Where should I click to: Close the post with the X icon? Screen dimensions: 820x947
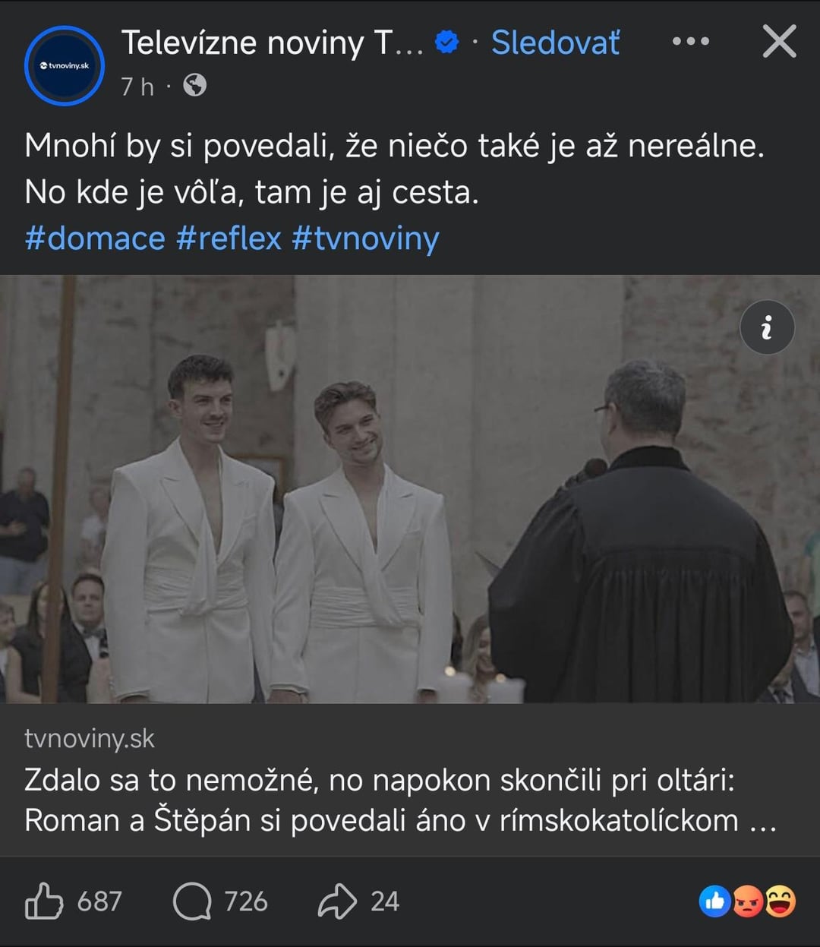click(779, 42)
